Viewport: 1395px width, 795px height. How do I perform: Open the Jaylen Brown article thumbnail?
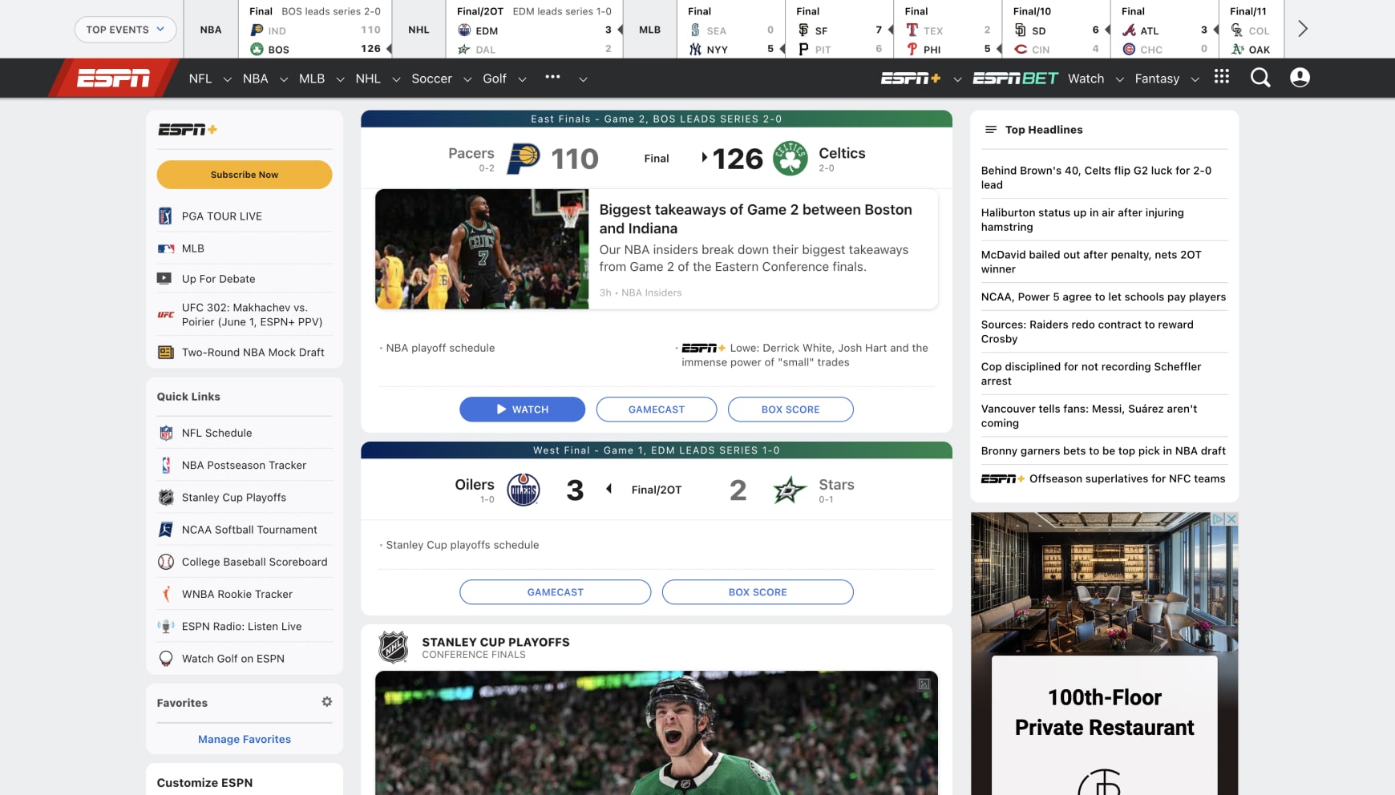tap(482, 249)
